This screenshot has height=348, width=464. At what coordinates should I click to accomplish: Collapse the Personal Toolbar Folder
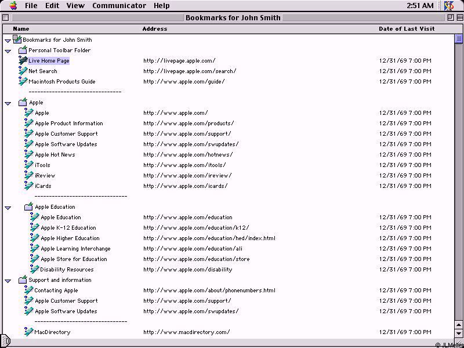click(8, 51)
